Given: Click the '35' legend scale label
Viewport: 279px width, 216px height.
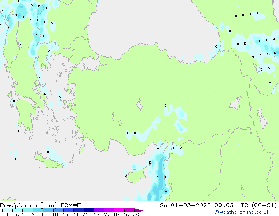Looking at the screenshot, I should pos(106,214).
